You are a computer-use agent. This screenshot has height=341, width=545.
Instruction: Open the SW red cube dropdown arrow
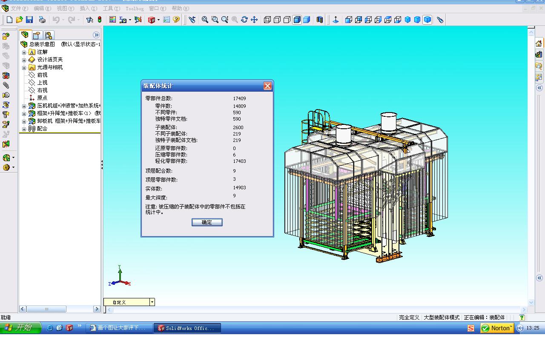[159, 20]
